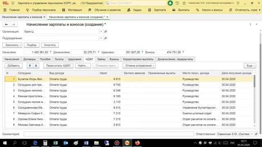Image resolution: width=262 pixels, height=147 pixels.
Task: Click in the Комментарий input field
Action: pyautogui.click(x=109, y=134)
